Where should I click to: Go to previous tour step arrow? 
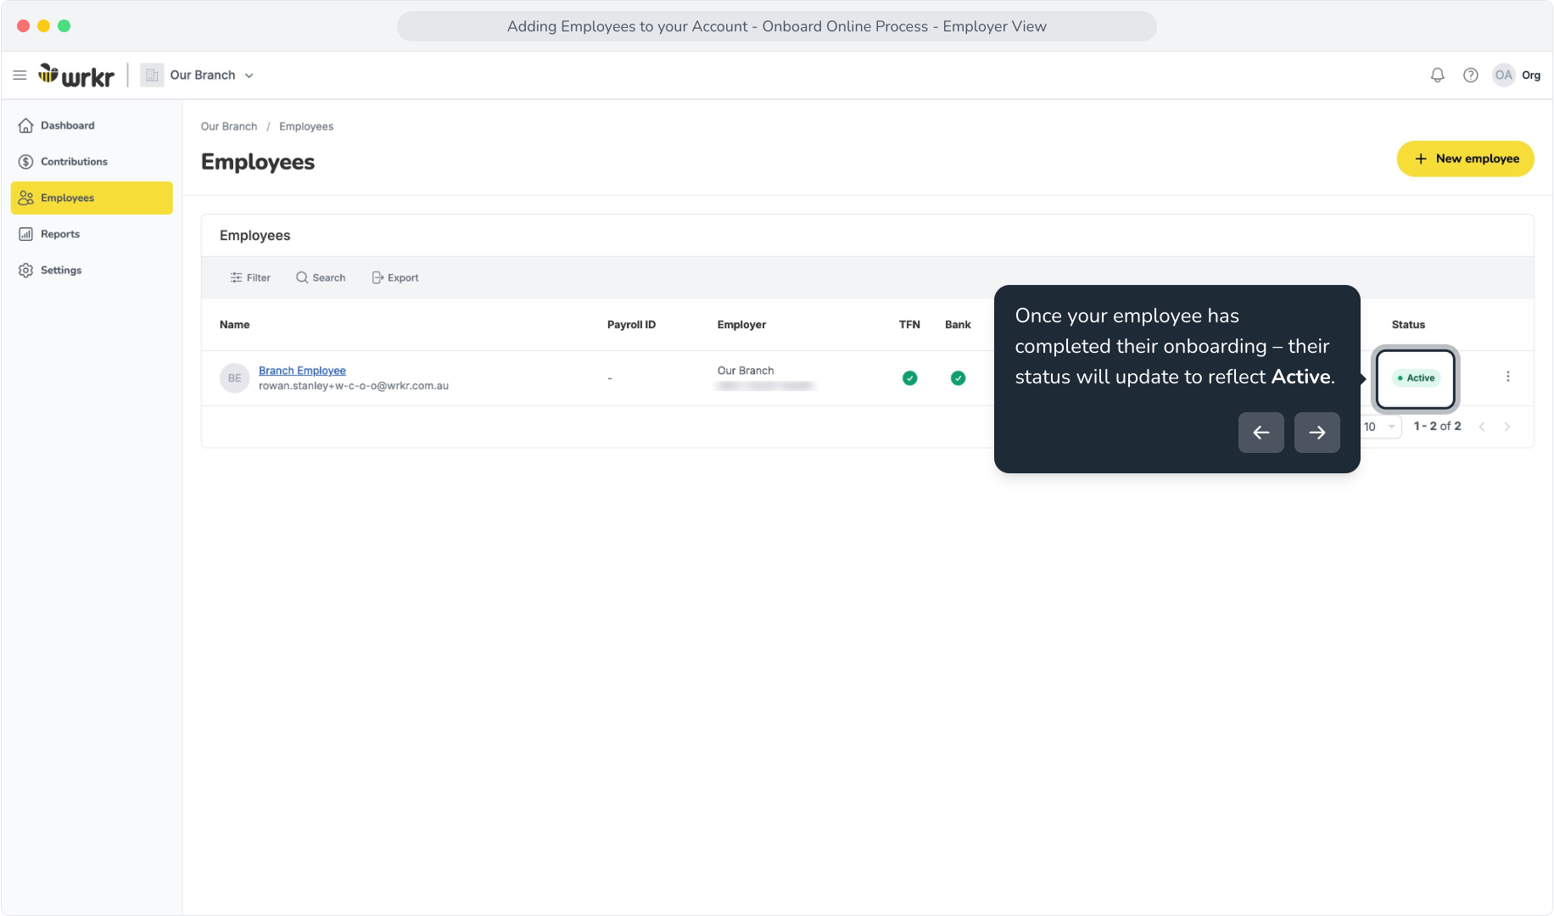pos(1261,433)
